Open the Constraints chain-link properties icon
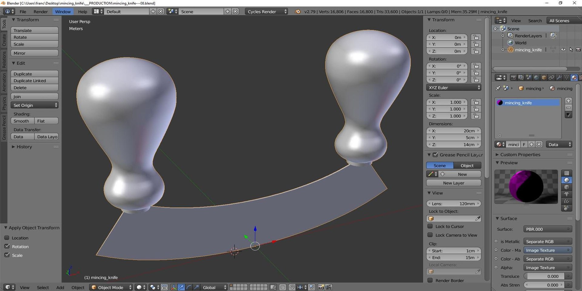 coord(551,78)
